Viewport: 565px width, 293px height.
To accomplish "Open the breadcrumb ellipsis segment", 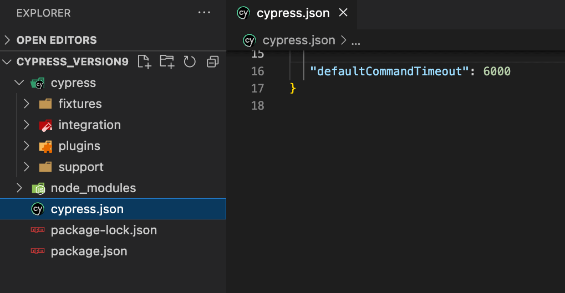I will point(355,42).
